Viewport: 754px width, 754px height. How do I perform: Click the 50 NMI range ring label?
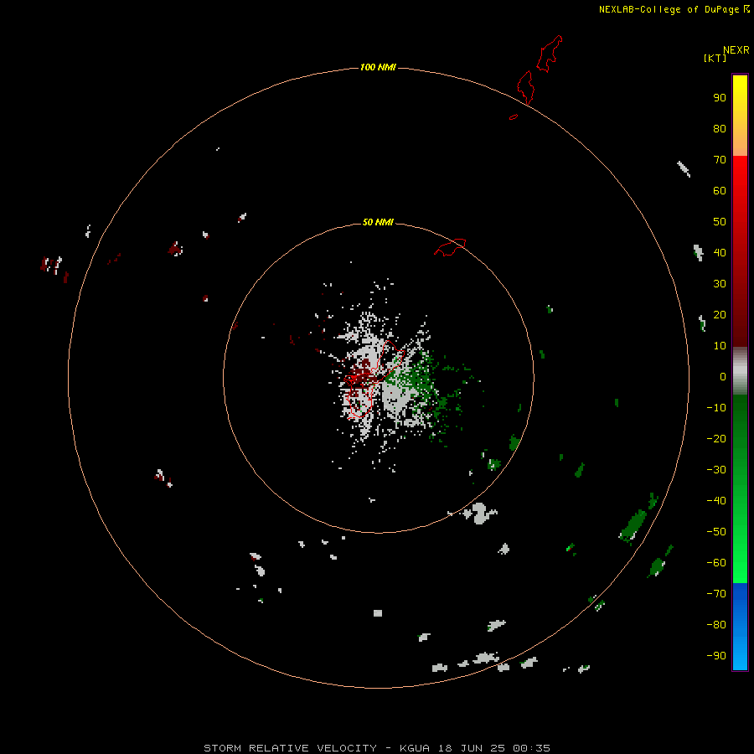click(378, 222)
